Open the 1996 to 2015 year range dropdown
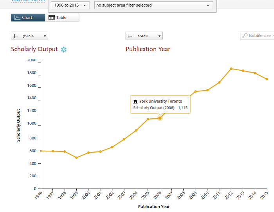This screenshot has height=212, width=274. 70,5
